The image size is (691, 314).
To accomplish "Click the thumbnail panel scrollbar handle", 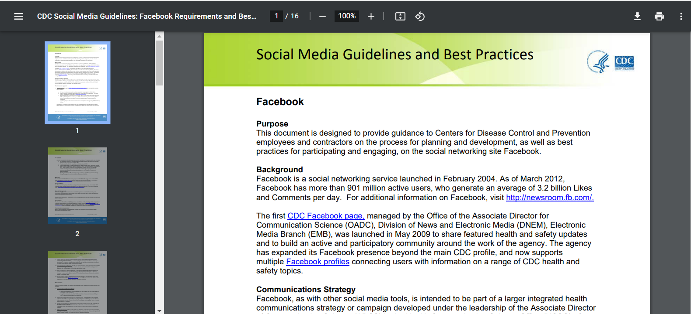I will [x=159, y=63].
